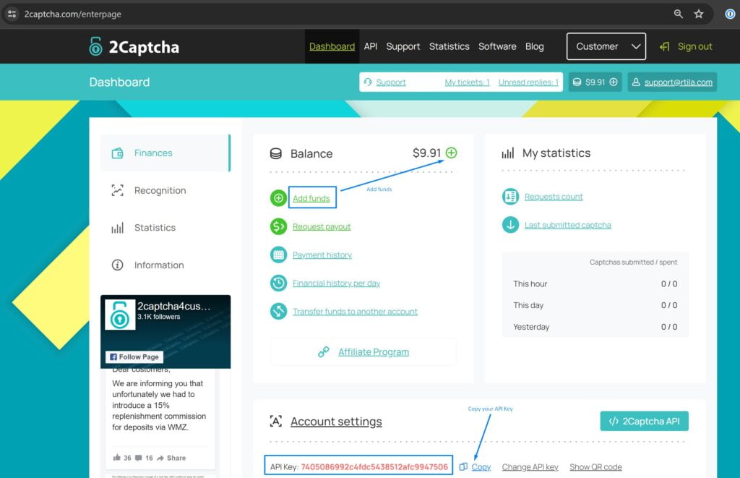
Task: Click the Payment history calendar icon
Action: (278, 255)
